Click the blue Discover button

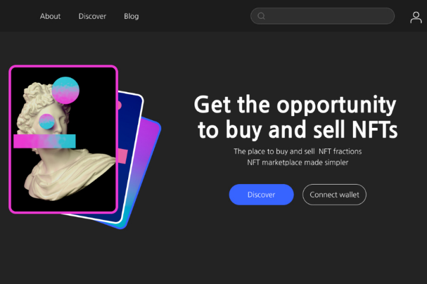[x=261, y=195]
